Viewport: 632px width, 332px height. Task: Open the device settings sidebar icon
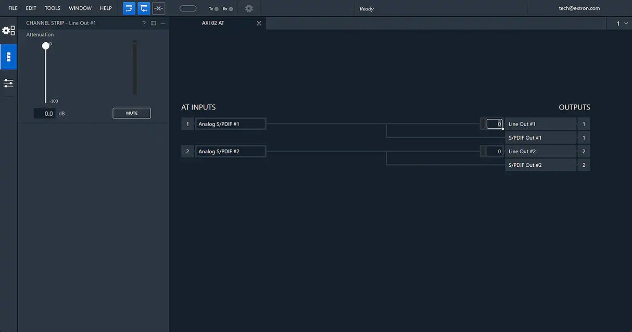coord(8,31)
